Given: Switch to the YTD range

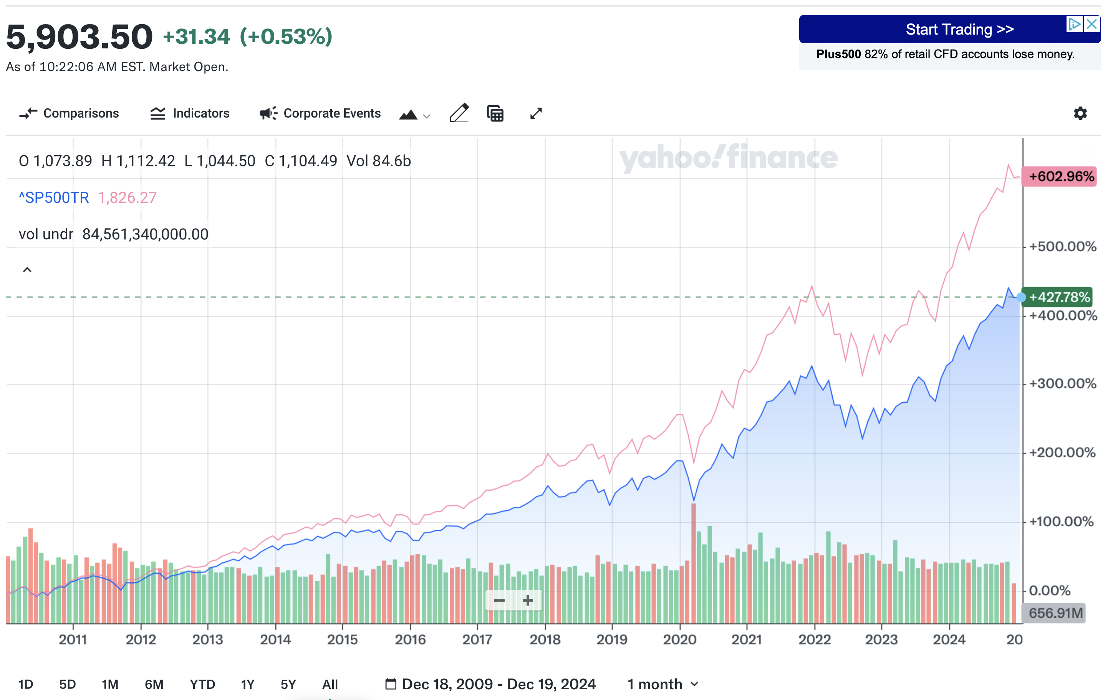Looking at the screenshot, I should point(202,684).
